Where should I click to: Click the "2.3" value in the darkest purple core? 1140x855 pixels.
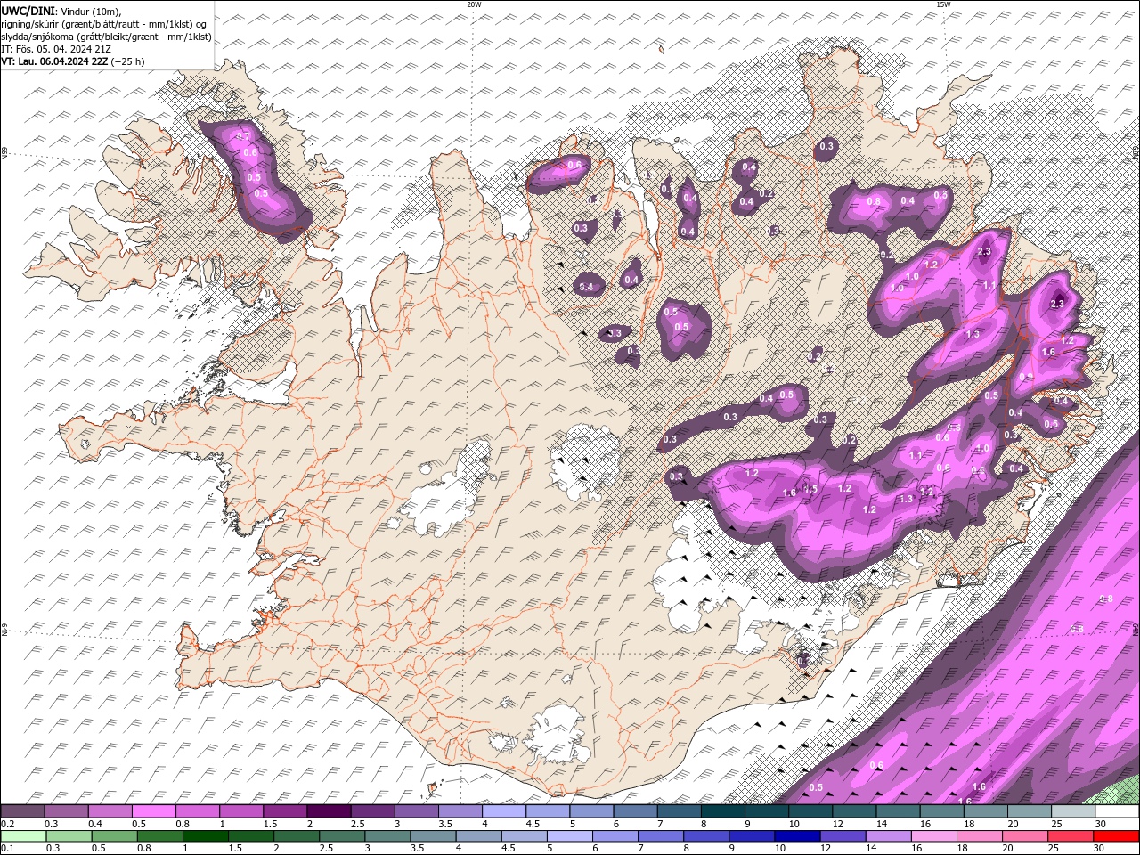1057,304
